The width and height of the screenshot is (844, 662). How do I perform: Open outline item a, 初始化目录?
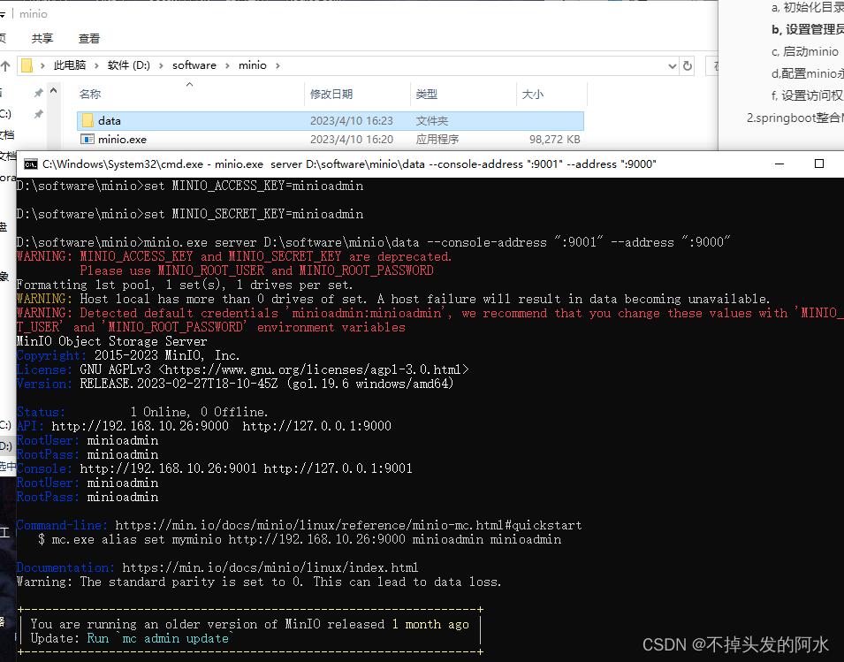pos(808,8)
